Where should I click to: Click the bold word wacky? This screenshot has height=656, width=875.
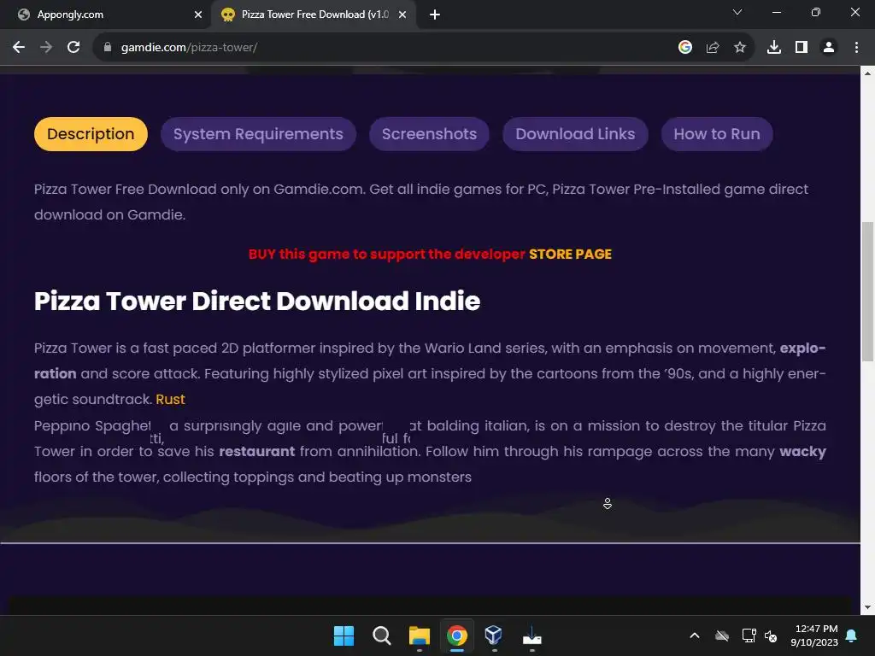pos(802,451)
